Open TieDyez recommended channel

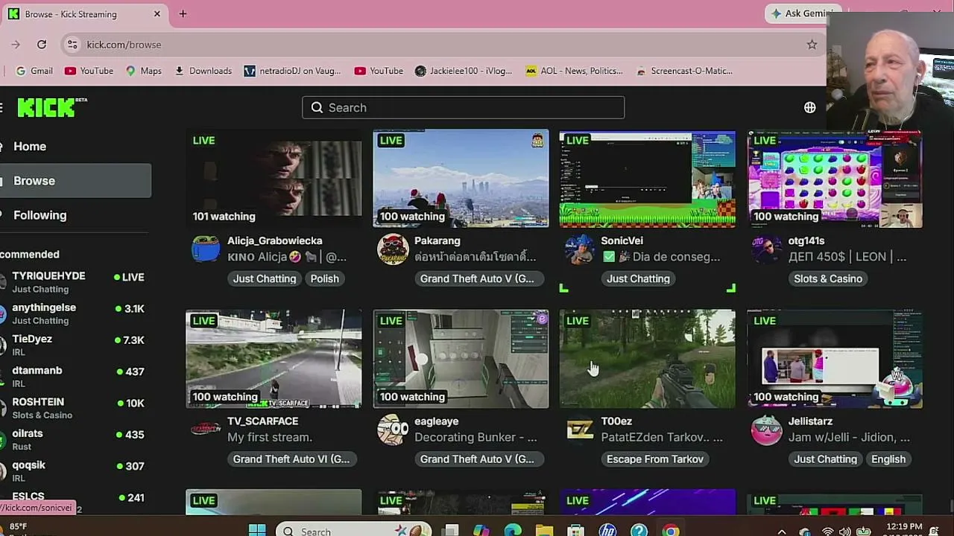click(74, 345)
